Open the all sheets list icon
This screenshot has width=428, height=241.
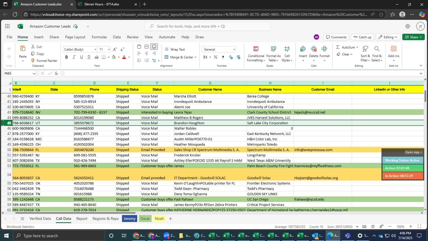[x=22, y=219]
